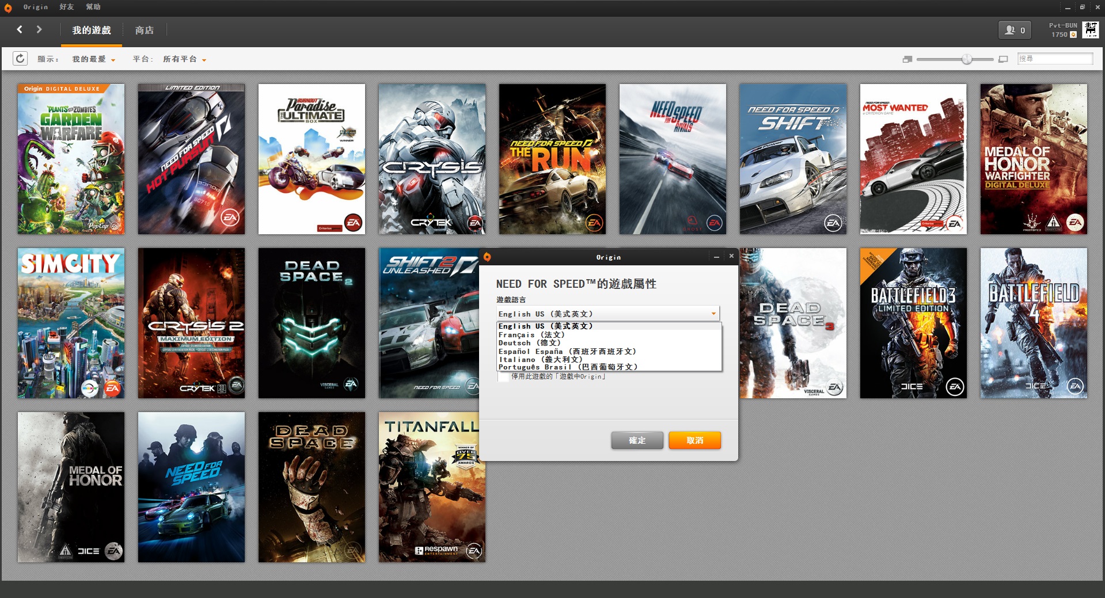Image resolution: width=1105 pixels, height=598 pixels.
Task: Refresh the game library
Action: [20, 59]
